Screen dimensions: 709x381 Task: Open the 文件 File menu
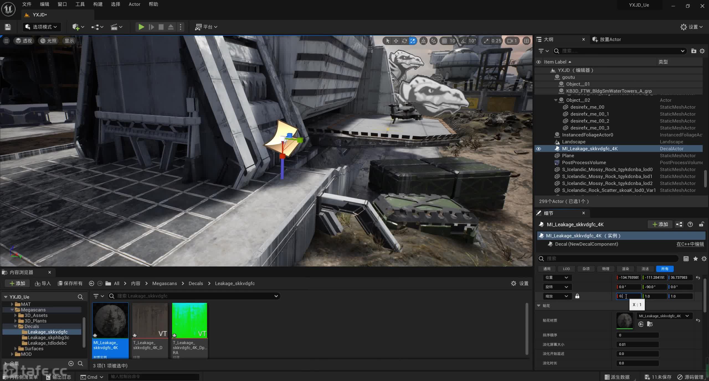(27, 4)
